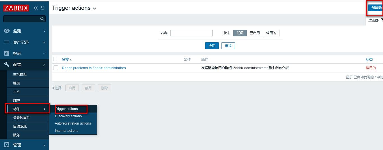This screenshot has height=150, width=383.
Task: Click the eye icon beside 监测
Action: [7, 31]
